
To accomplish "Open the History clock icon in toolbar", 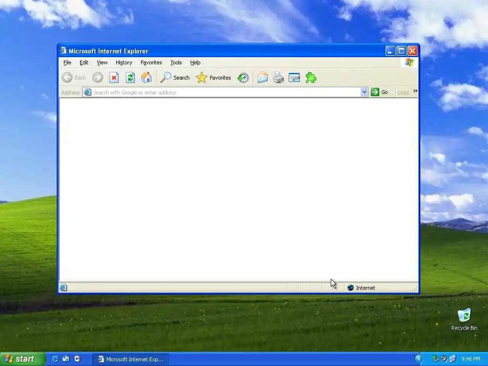I will (243, 78).
